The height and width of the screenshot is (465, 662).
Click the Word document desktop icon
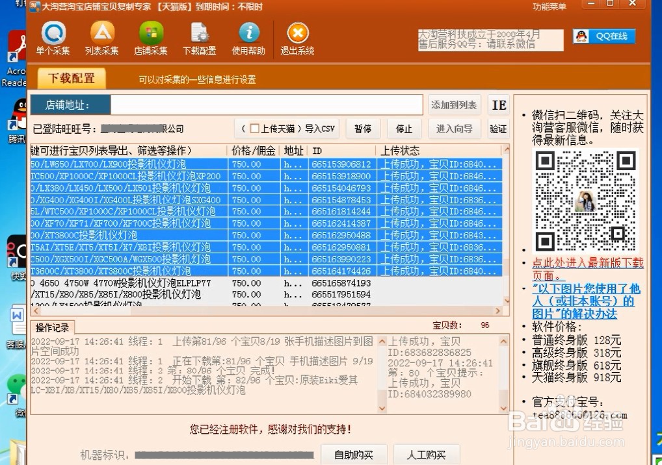coord(17,327)
